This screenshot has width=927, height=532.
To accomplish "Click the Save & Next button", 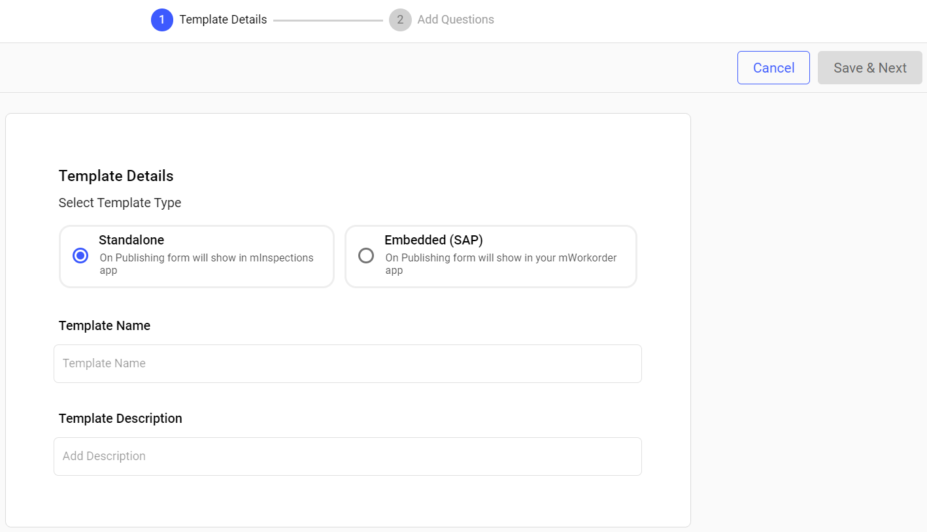I will pyautogui.click(x=869, y=68).
